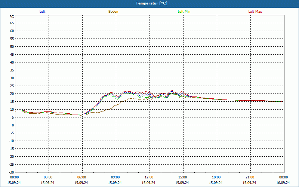Click the brown Boden legend label
The image size is (299, 187).
113,12
